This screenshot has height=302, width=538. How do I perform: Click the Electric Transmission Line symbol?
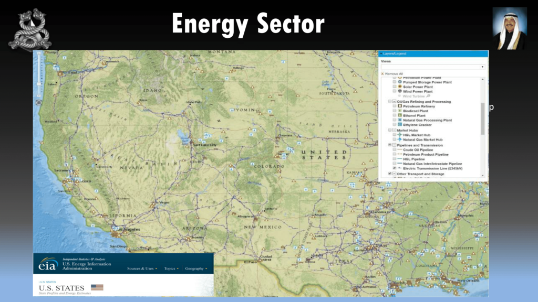tap(400, 168)
